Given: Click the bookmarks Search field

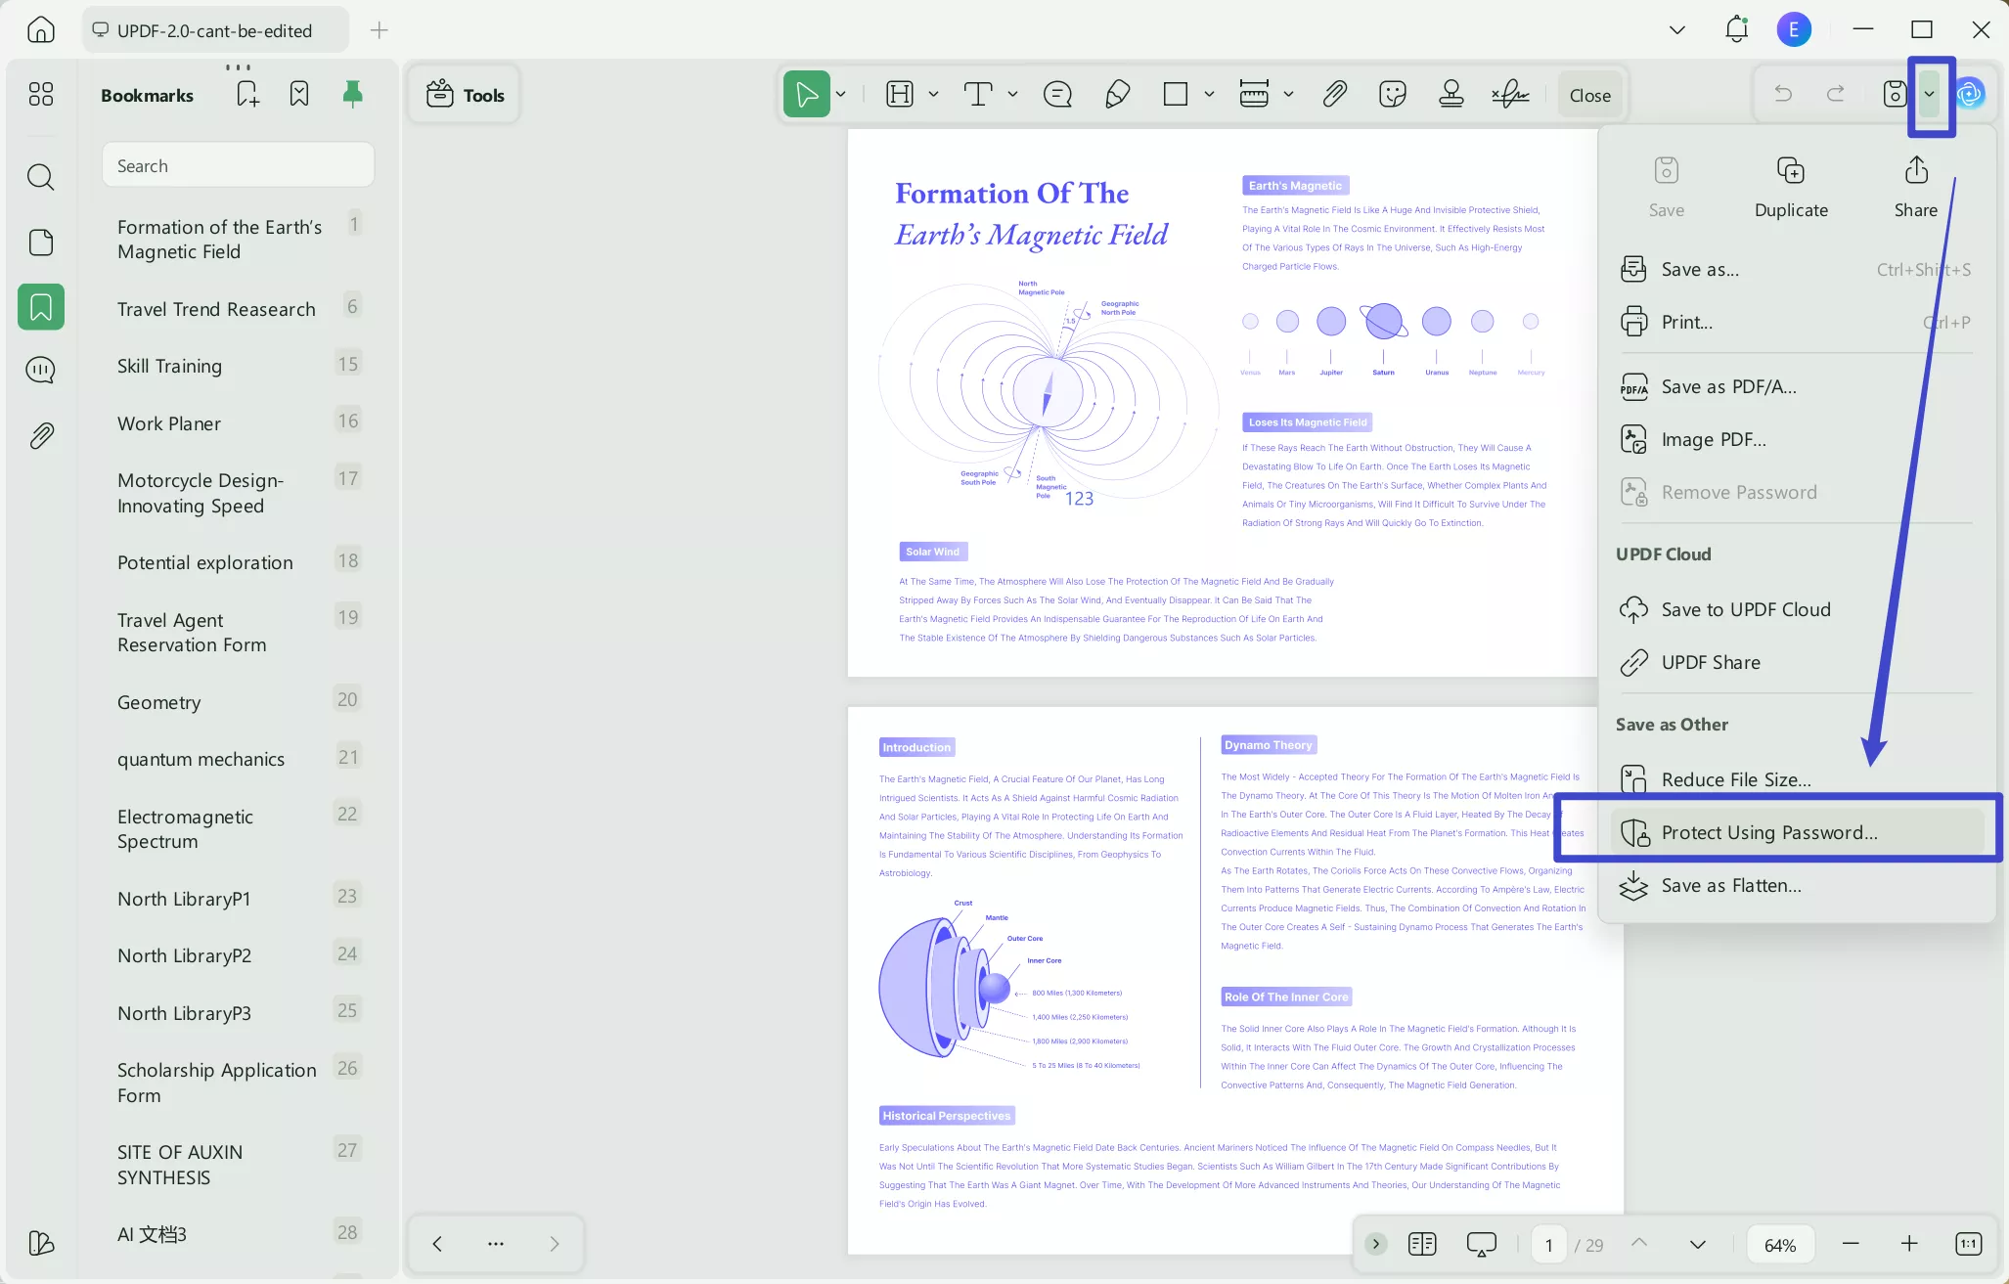Looking at the screenshot, I should click(x=238, y=164).
